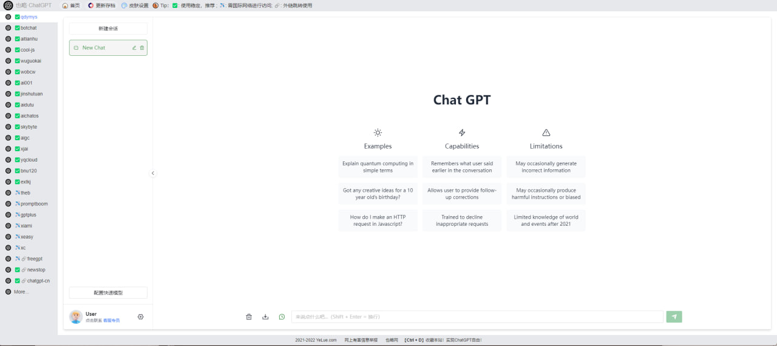Click the ChatGPT logo in top-left corner
Image resolution: width=777 pixels, height=346 pixels.
tap(8, 5)
